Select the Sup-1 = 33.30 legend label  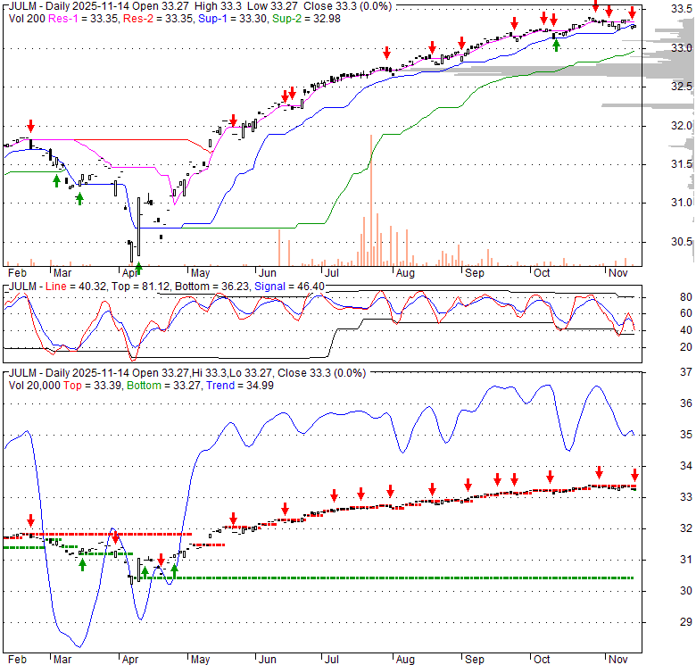coord(233,19)
